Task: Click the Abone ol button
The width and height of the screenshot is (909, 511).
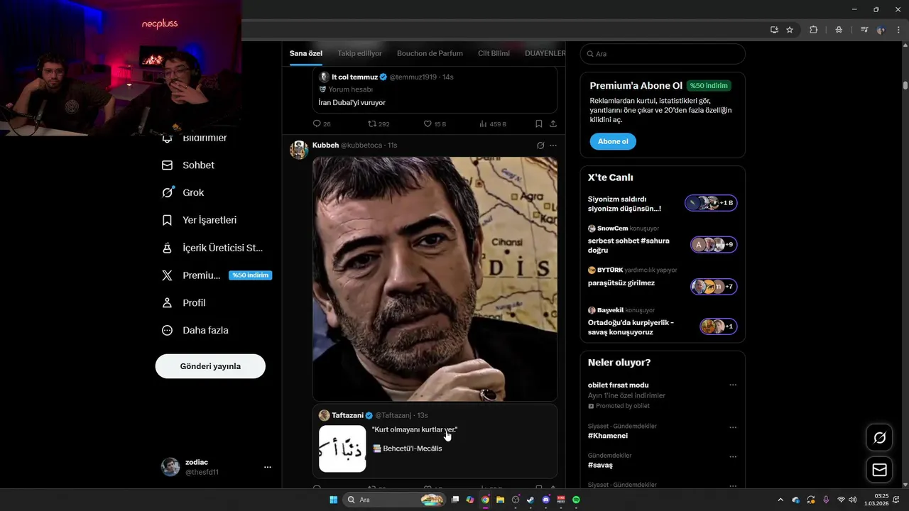Action: click(613, 141)
